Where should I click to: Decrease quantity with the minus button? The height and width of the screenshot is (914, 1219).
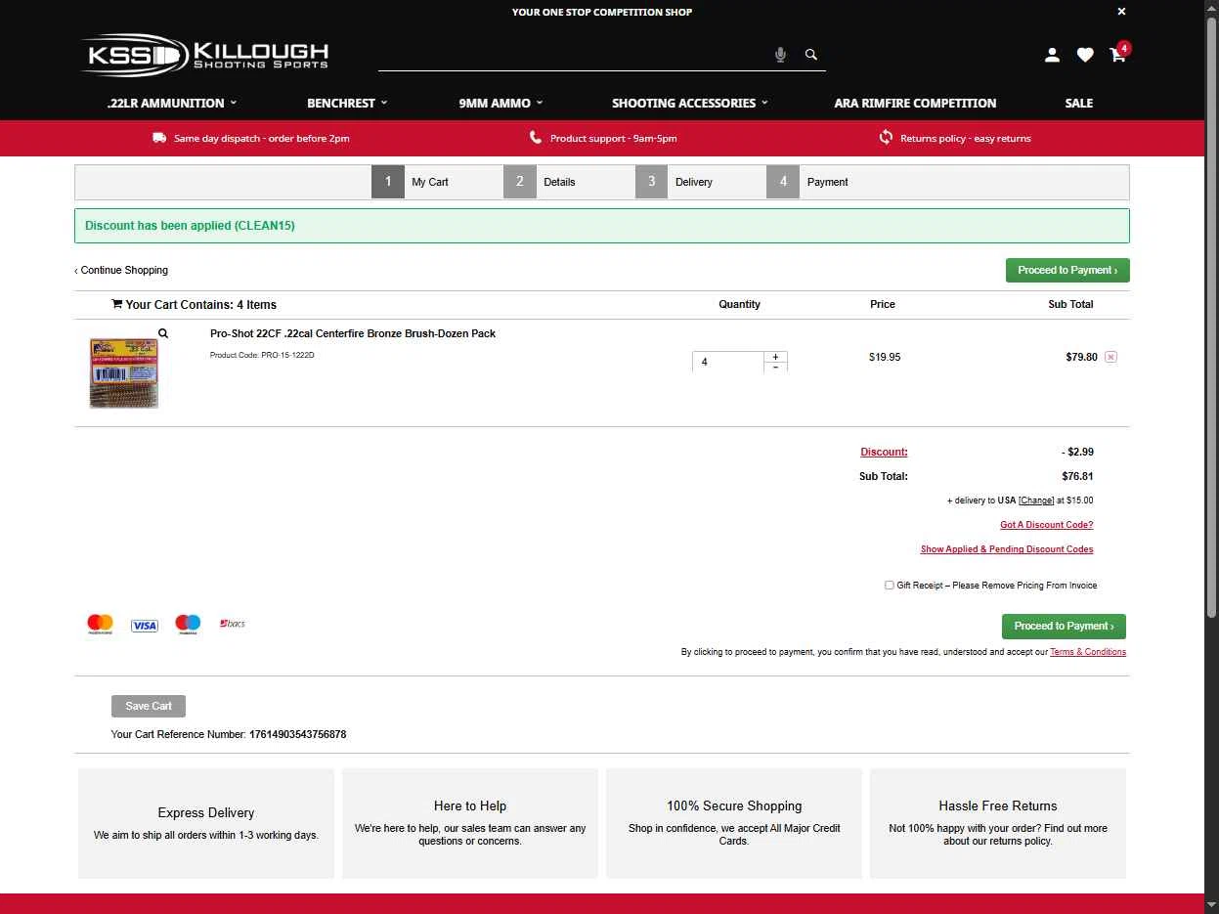tap(775, 367)
